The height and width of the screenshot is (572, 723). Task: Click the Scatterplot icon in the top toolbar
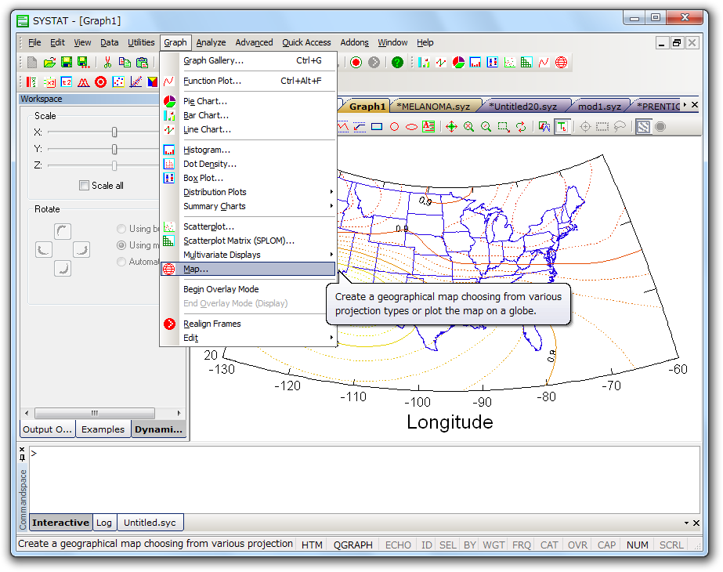(509, 62)
